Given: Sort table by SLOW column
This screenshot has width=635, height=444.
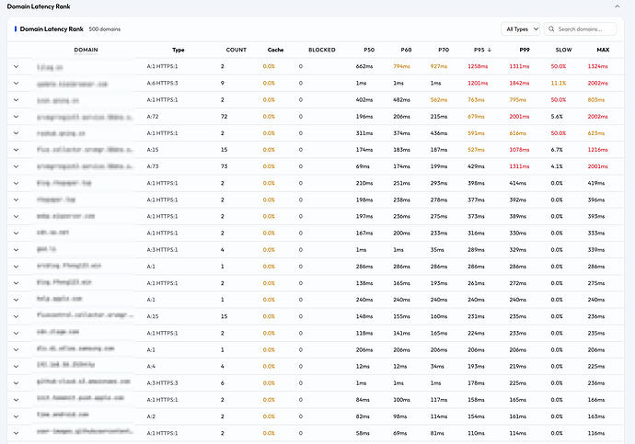Looking at the screenshot, I should 563,50.
